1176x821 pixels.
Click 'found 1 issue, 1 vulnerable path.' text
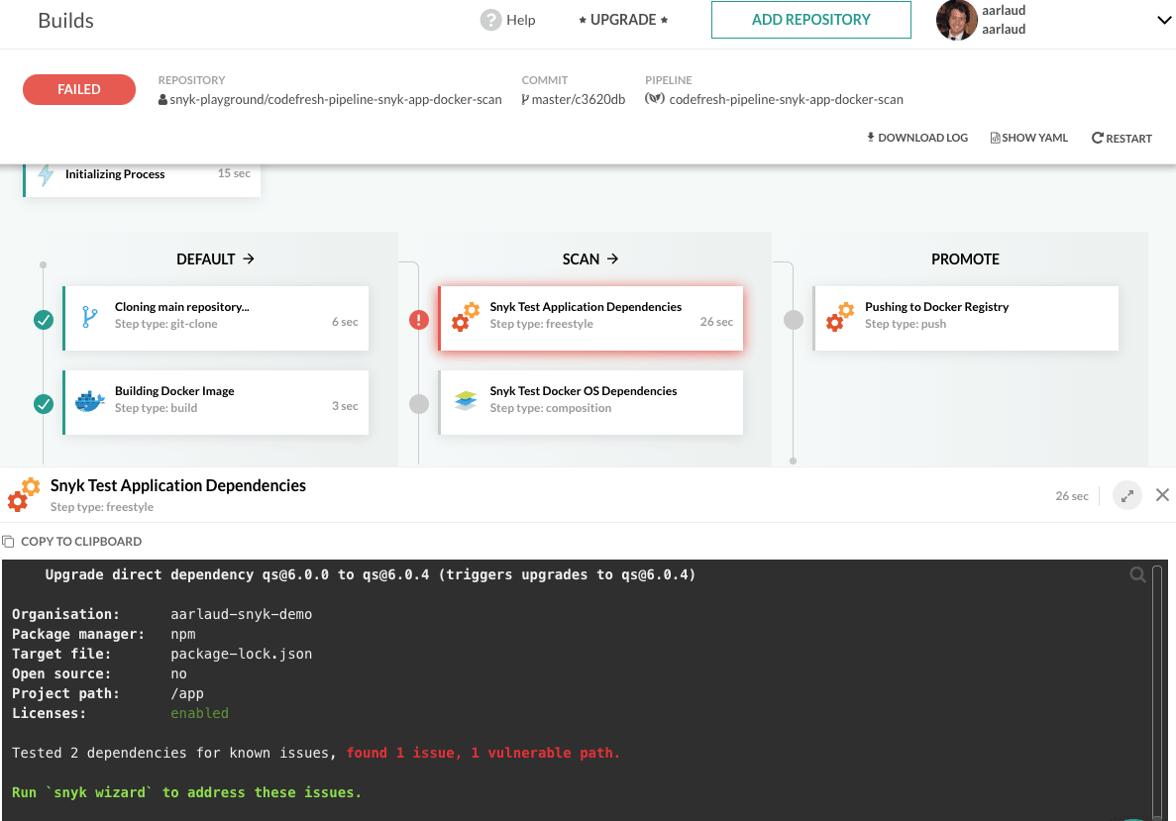483,753
